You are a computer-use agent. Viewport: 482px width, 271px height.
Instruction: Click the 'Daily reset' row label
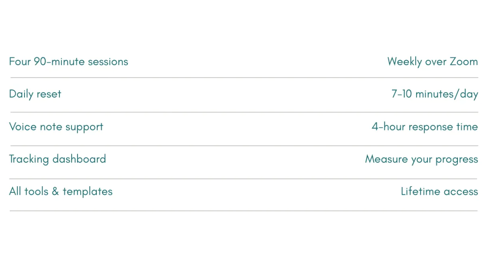35,94
